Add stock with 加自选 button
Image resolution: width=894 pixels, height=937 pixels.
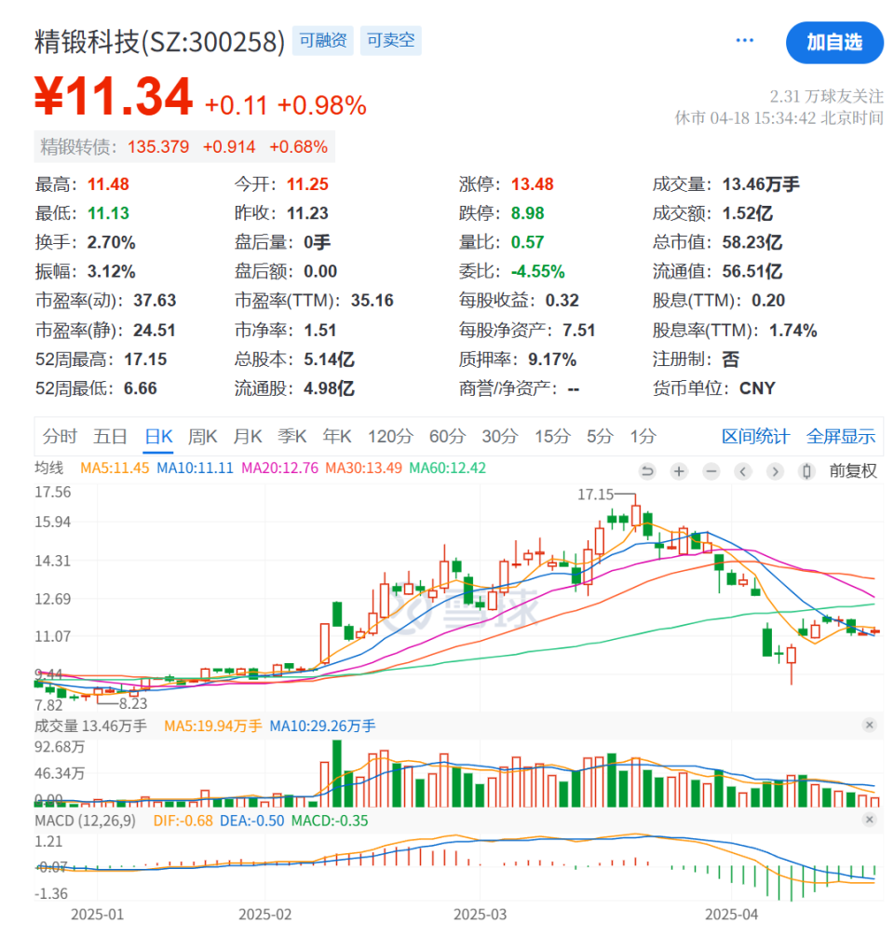[834, 43]
